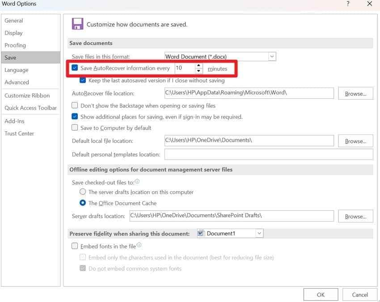Click the AutoRecover file location path field

coord(249,93)
